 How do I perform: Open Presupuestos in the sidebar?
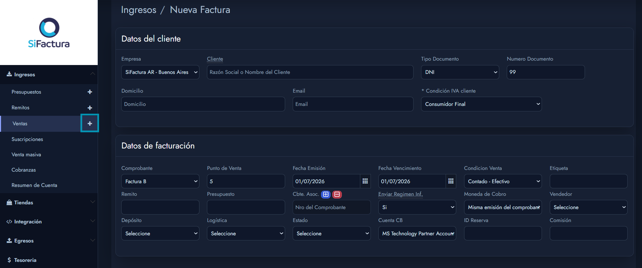(x=26, y=92)
